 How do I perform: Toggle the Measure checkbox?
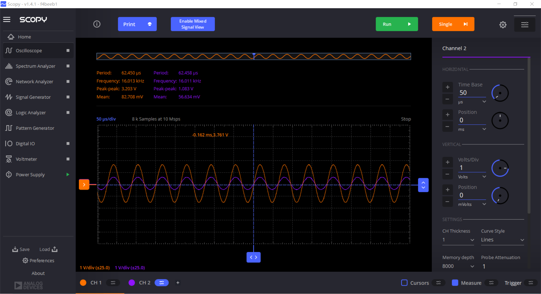[x=455, y=283]
